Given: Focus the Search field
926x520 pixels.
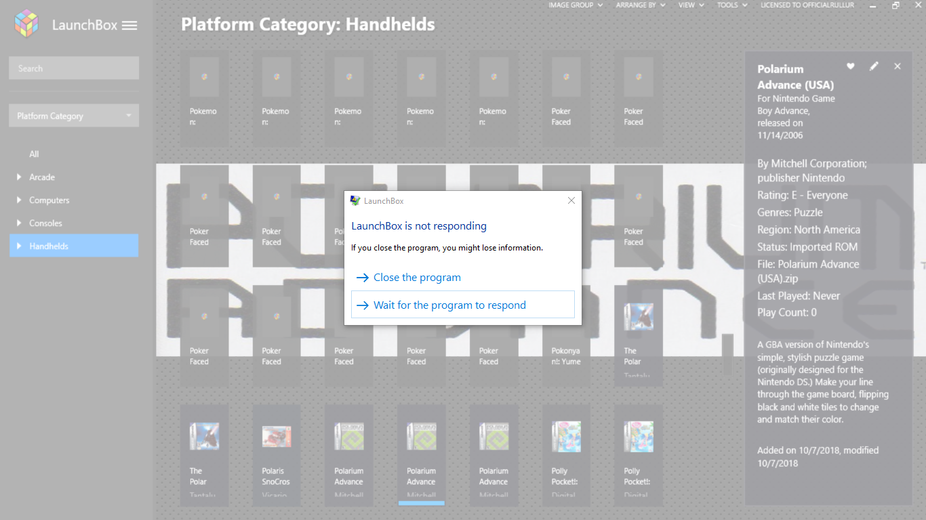Looking at the screenshot, I should point(74,68).
